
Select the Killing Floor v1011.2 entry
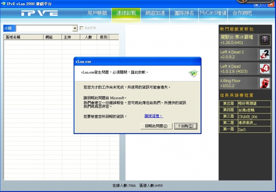[245, 83]
